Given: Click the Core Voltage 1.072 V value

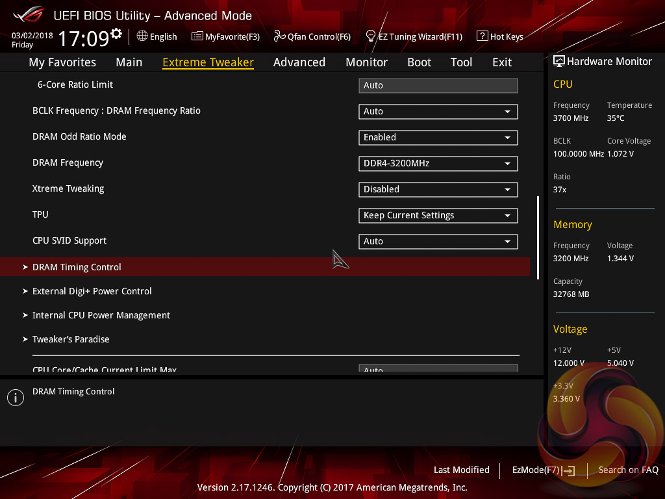Looking at the screenshot, I should 620,154.
